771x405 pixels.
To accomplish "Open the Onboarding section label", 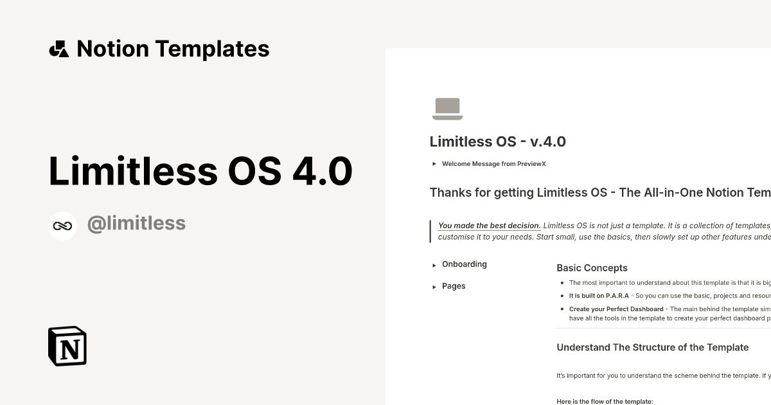I will 464,264.
